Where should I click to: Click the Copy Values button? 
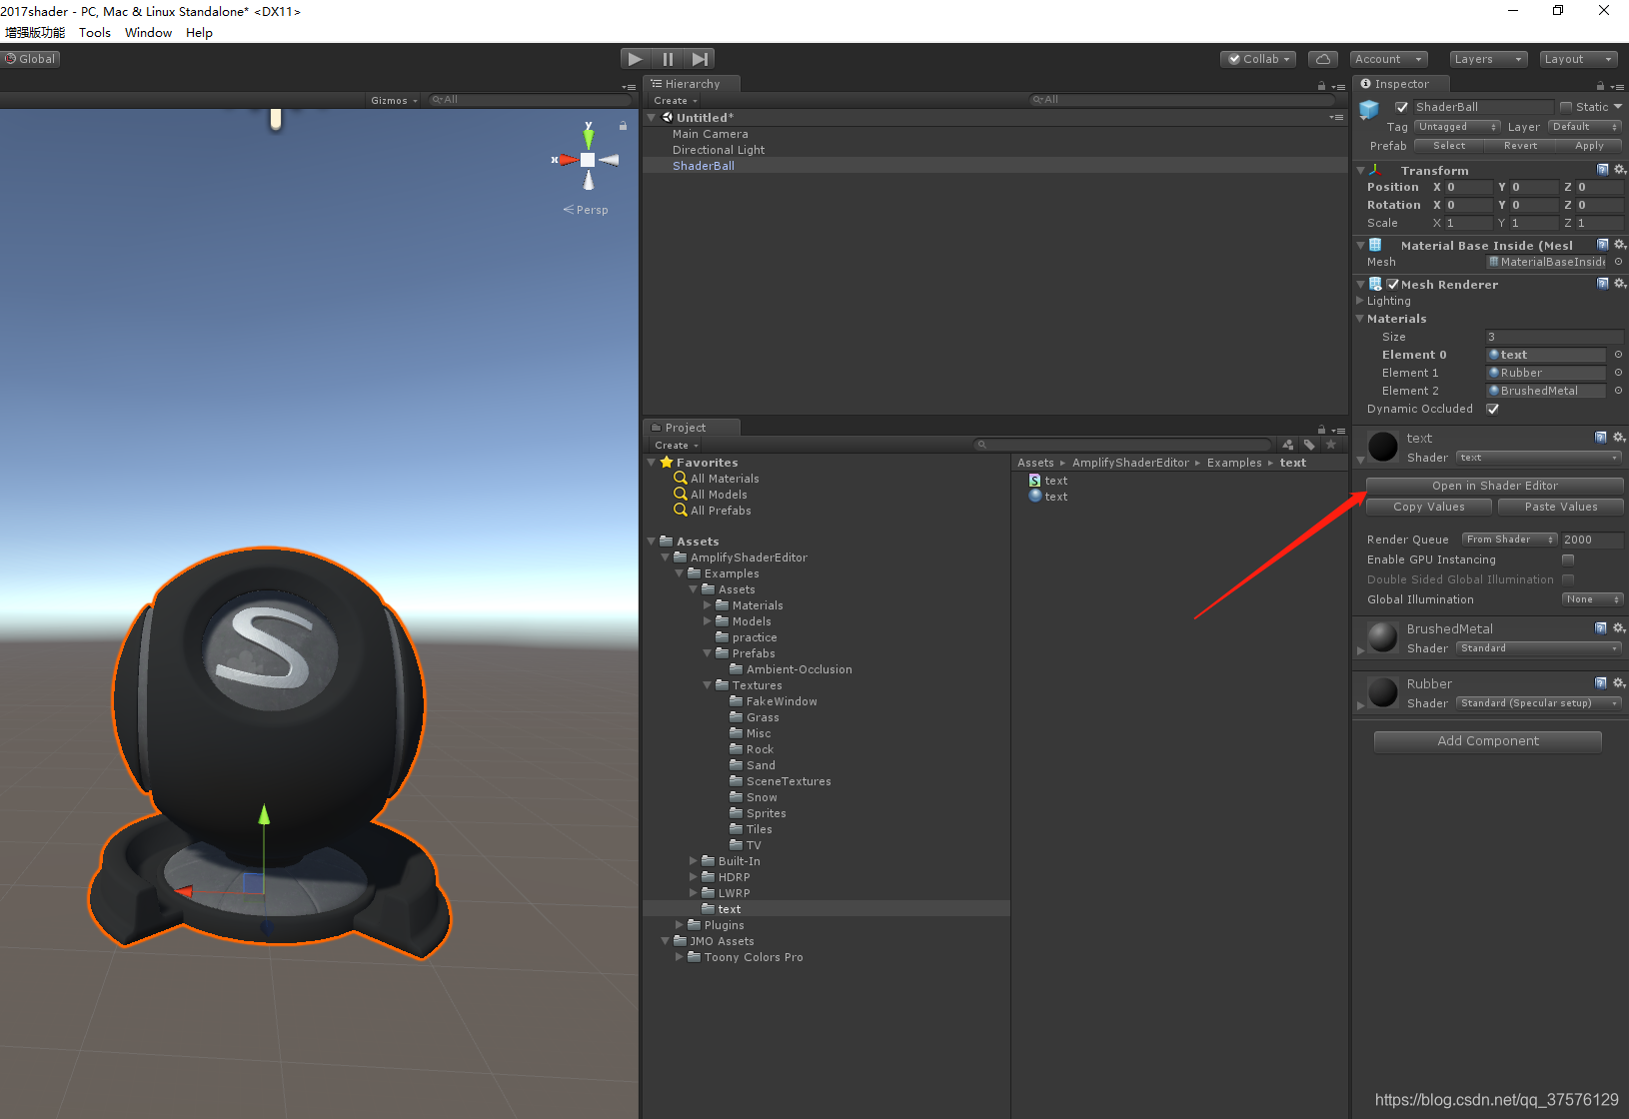point(1429,507)
